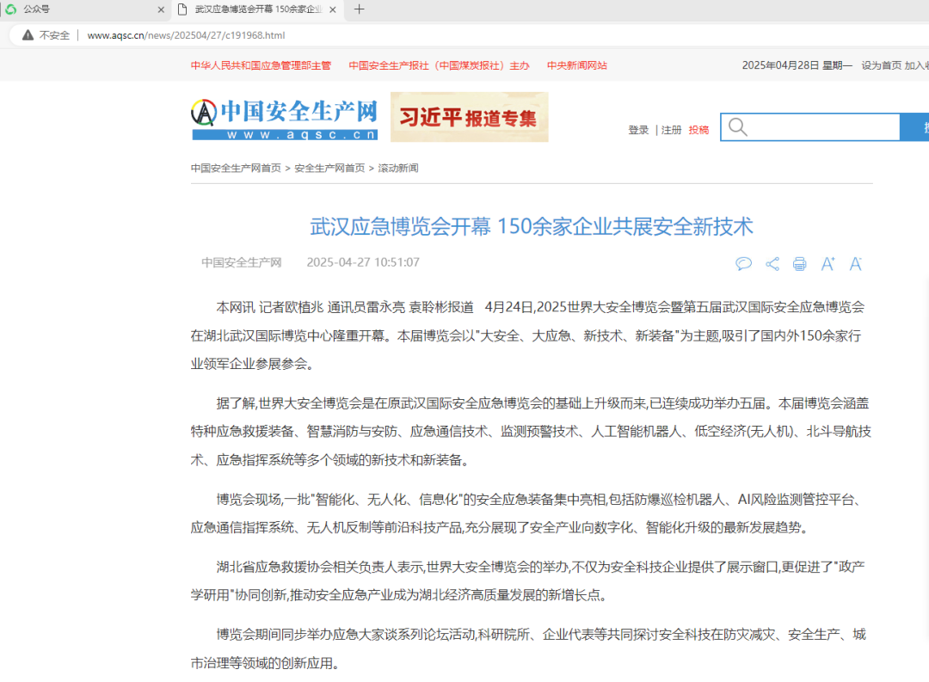This screenshot has width=929, height=682.
Task: Shrink text with the A- icon
Action: coord(854,264)
